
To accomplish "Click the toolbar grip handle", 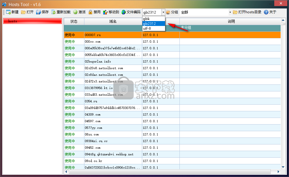I will (4, 12).
